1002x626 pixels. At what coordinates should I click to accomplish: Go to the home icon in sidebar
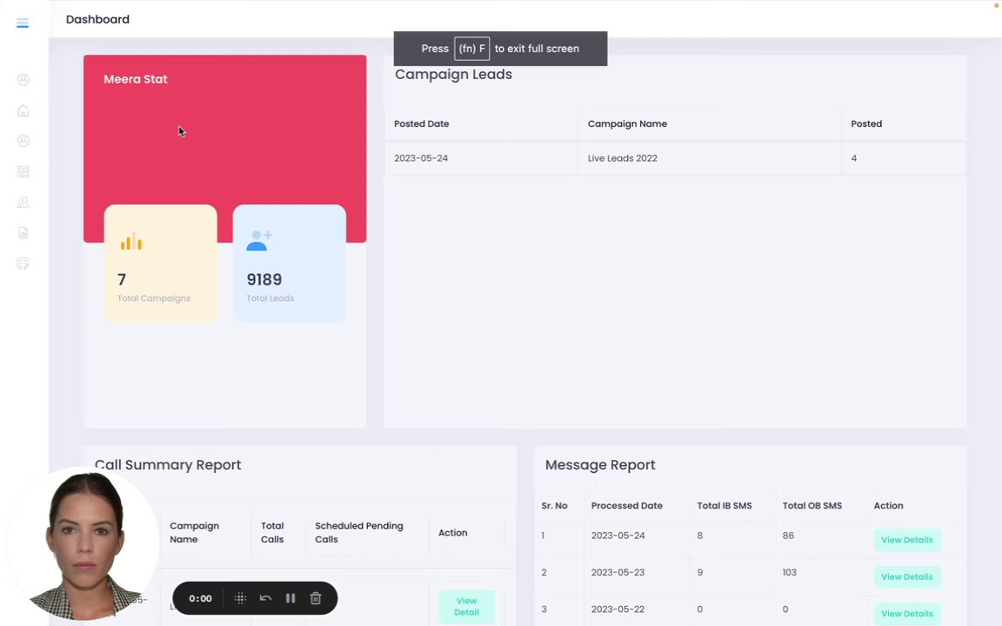click(23, 110)
